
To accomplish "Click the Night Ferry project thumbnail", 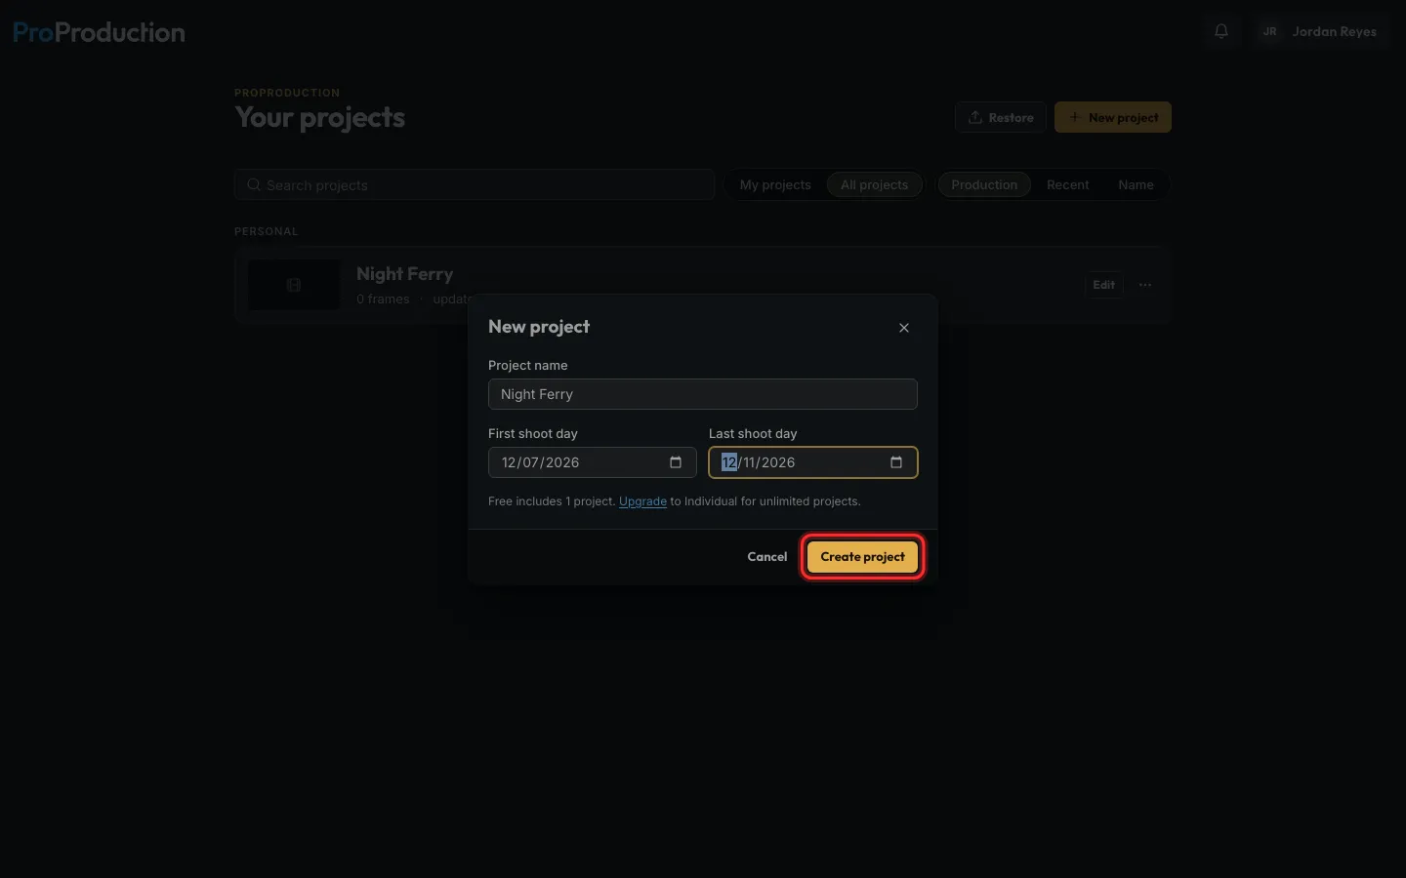I will pyautogui.click(x=294, y=285).
